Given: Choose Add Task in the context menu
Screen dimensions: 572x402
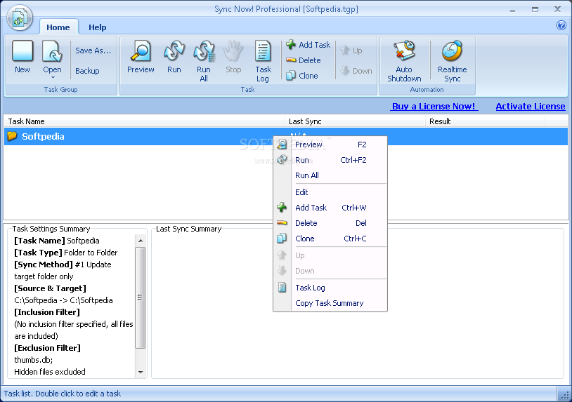Looking at the screenshot, I should click(330, 208).
